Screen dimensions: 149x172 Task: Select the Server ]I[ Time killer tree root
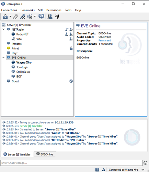click(19, 25)
